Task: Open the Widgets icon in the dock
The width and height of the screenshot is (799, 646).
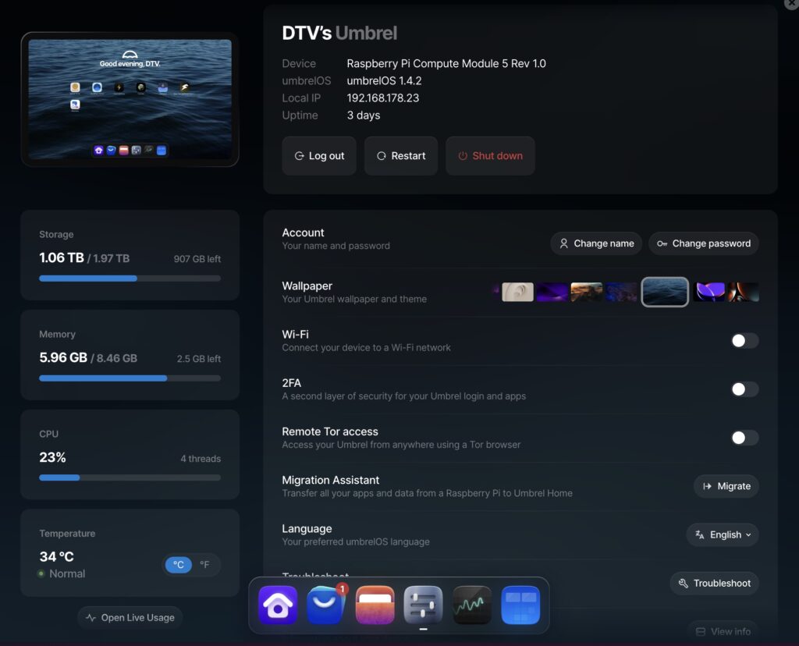Action: coord(520,605)
